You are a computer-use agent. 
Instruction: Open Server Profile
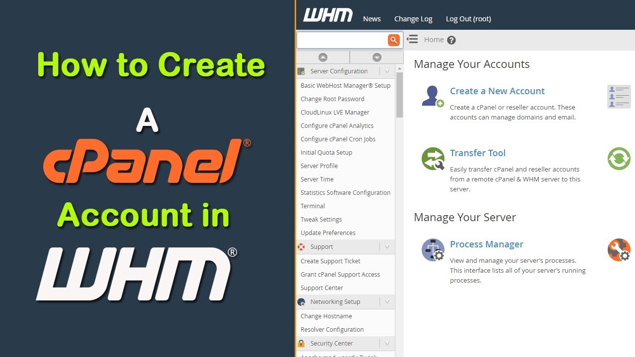tap(319, 166)
